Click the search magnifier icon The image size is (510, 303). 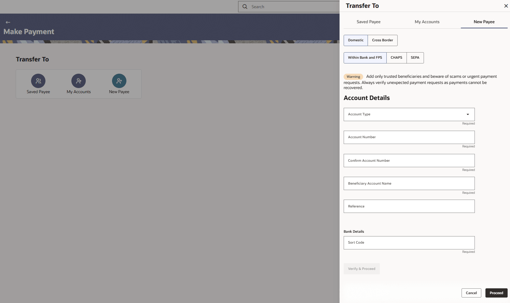[x=245, y=6]
